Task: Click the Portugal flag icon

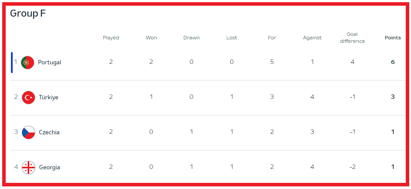Action: (27, 62)
